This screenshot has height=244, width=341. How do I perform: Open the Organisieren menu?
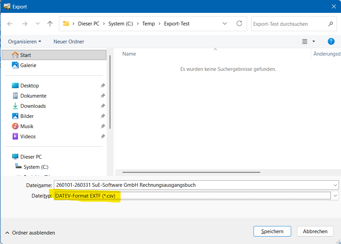(24, 42)
